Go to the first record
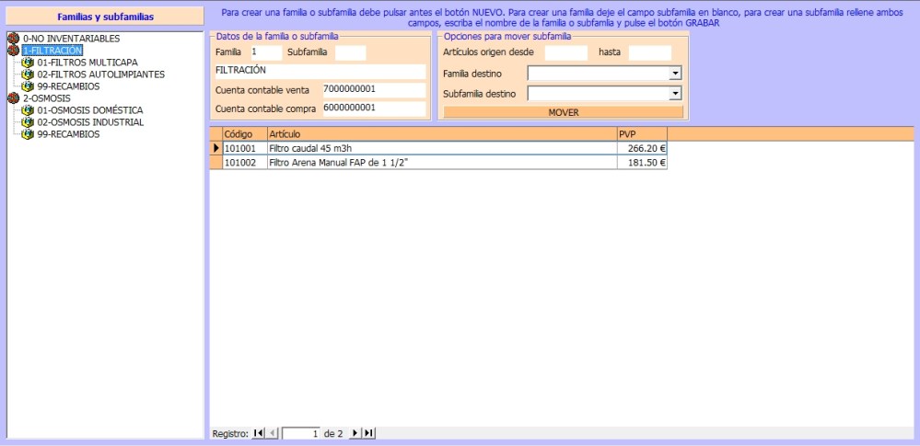 click(x=258, y=433)
